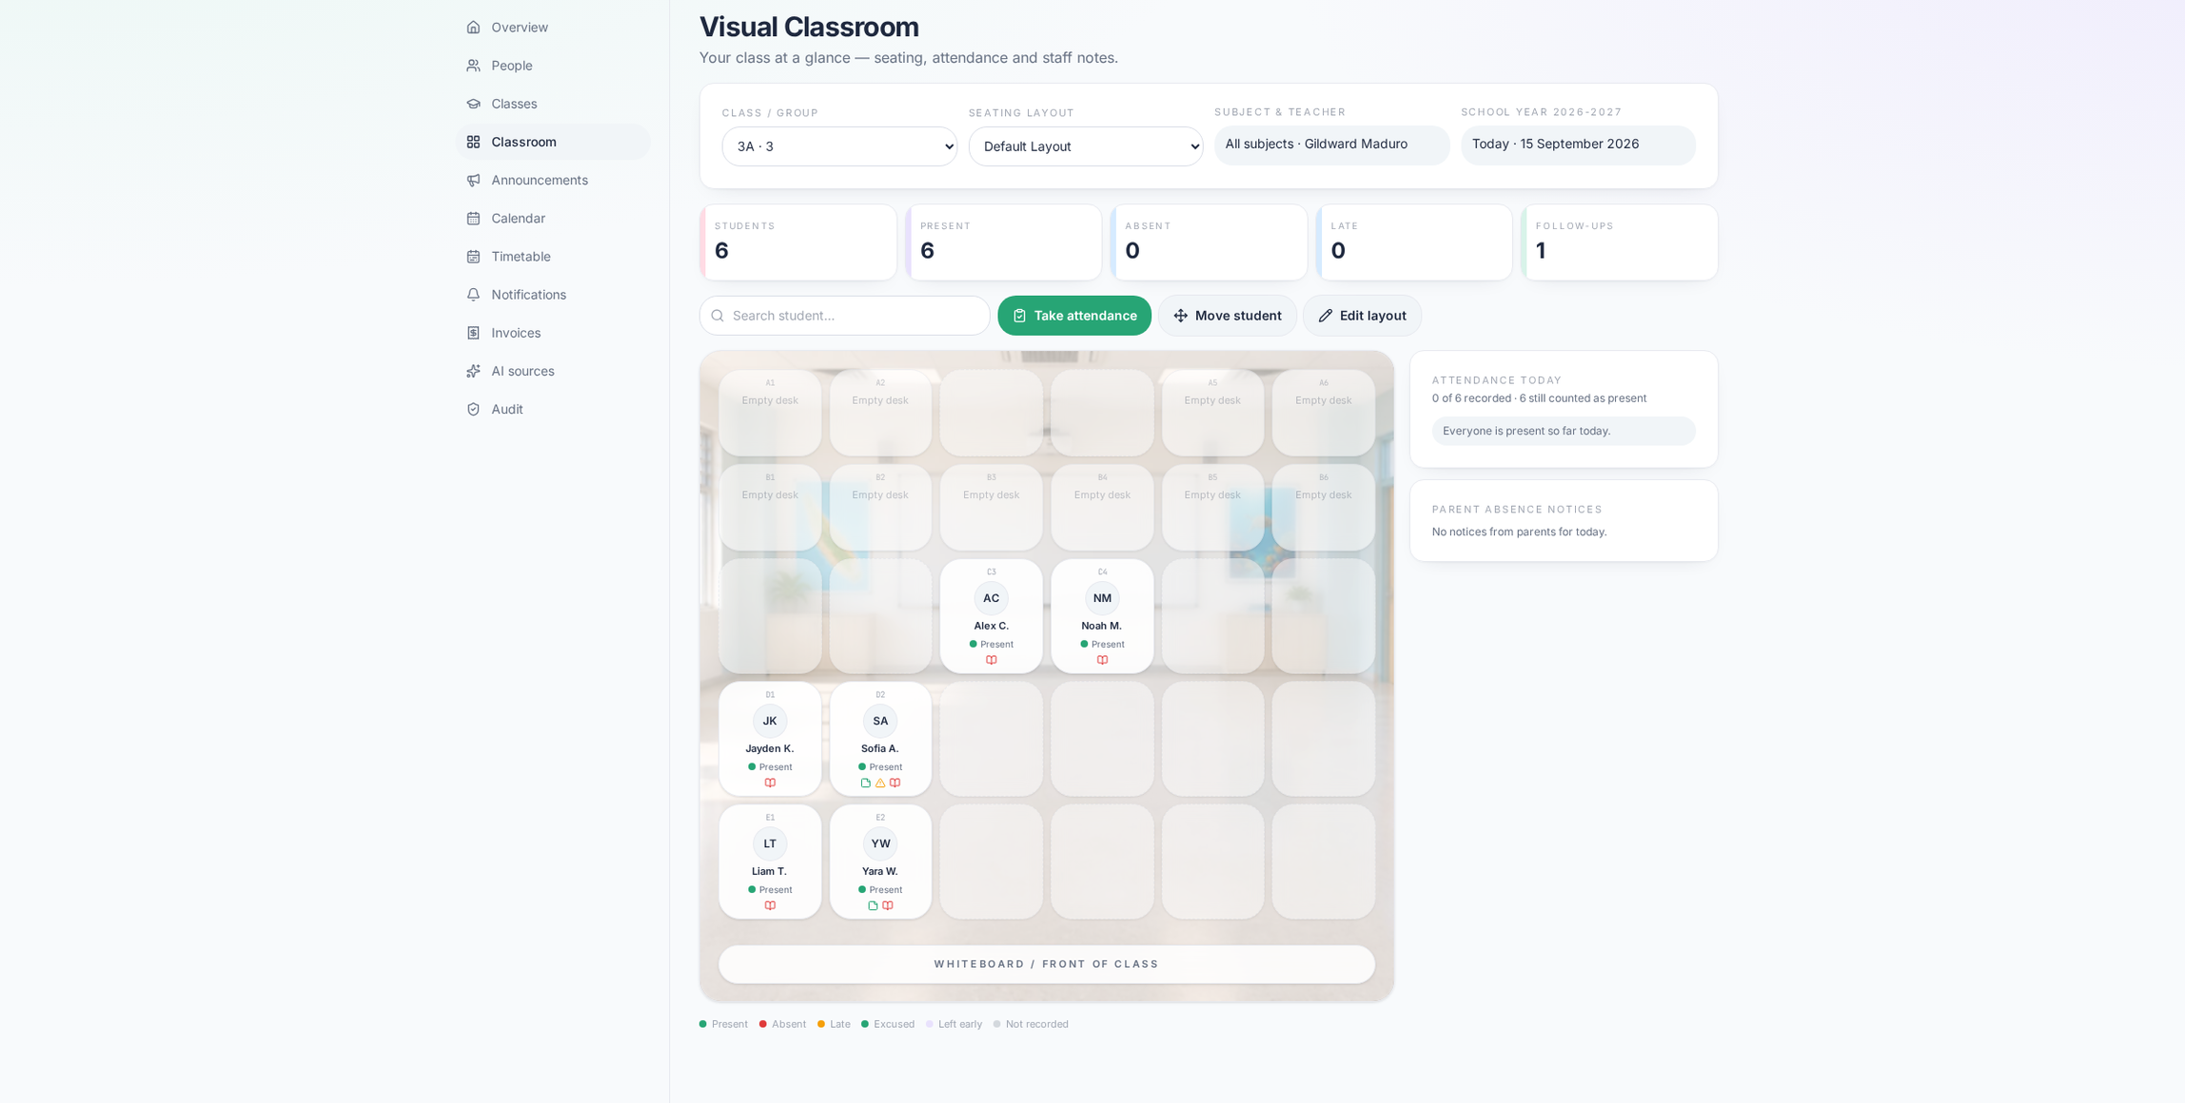Click the Absent stat card showing 0
The width and height of the screenshot is (2185, 1103).
click(x=1210, y=242)
